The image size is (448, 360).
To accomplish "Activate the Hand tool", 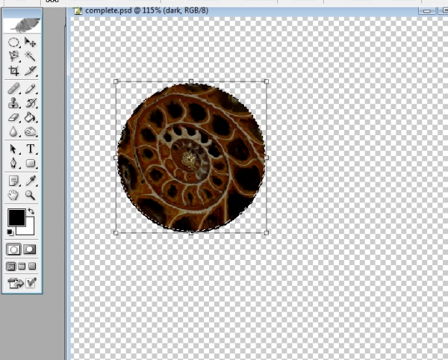I will click(13, 195).
